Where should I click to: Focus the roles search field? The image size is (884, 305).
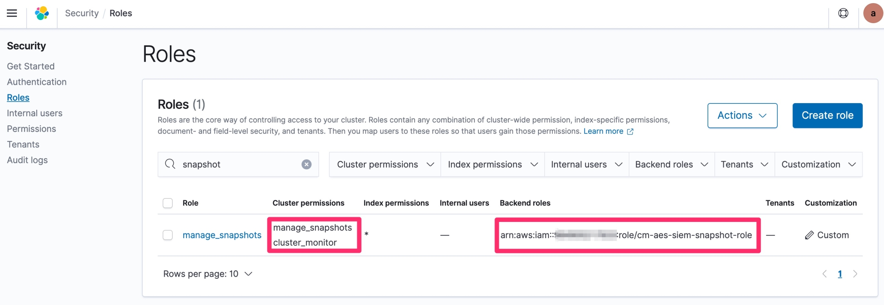click(238, 165)
